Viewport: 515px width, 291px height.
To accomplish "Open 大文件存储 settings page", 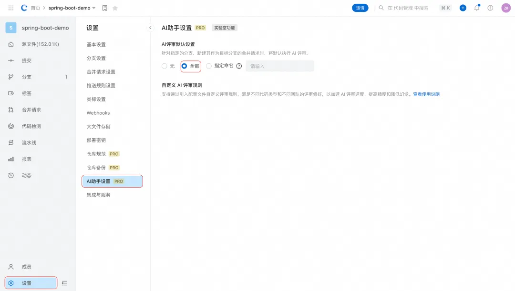I will point(99,127).
